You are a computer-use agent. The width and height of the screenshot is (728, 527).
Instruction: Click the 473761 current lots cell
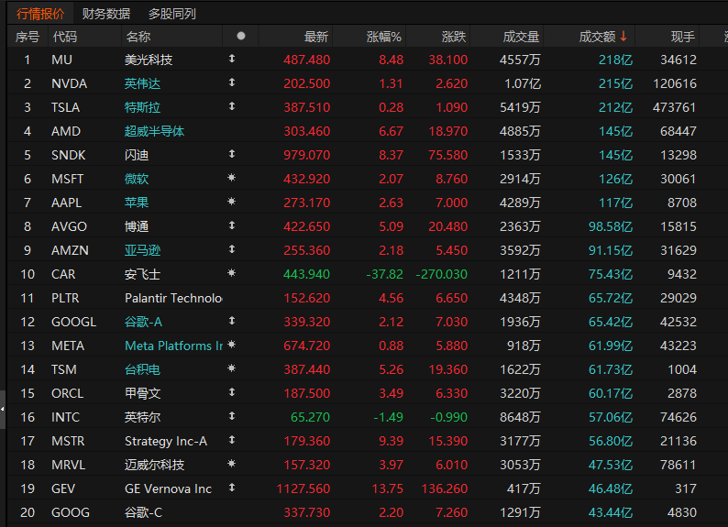click(675, 107)
